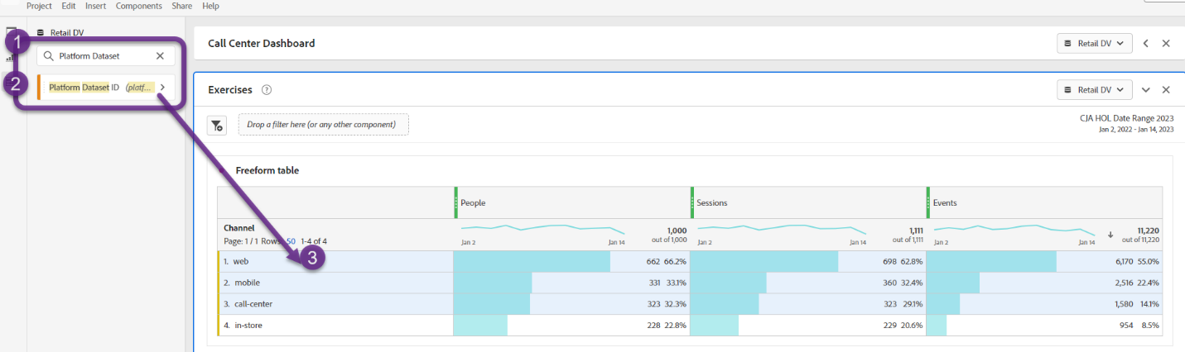Click the Events value 954 for in-store
The width and height of the screenshot is (1185, 352).
pyautogui.click(x=1125, y=326)
